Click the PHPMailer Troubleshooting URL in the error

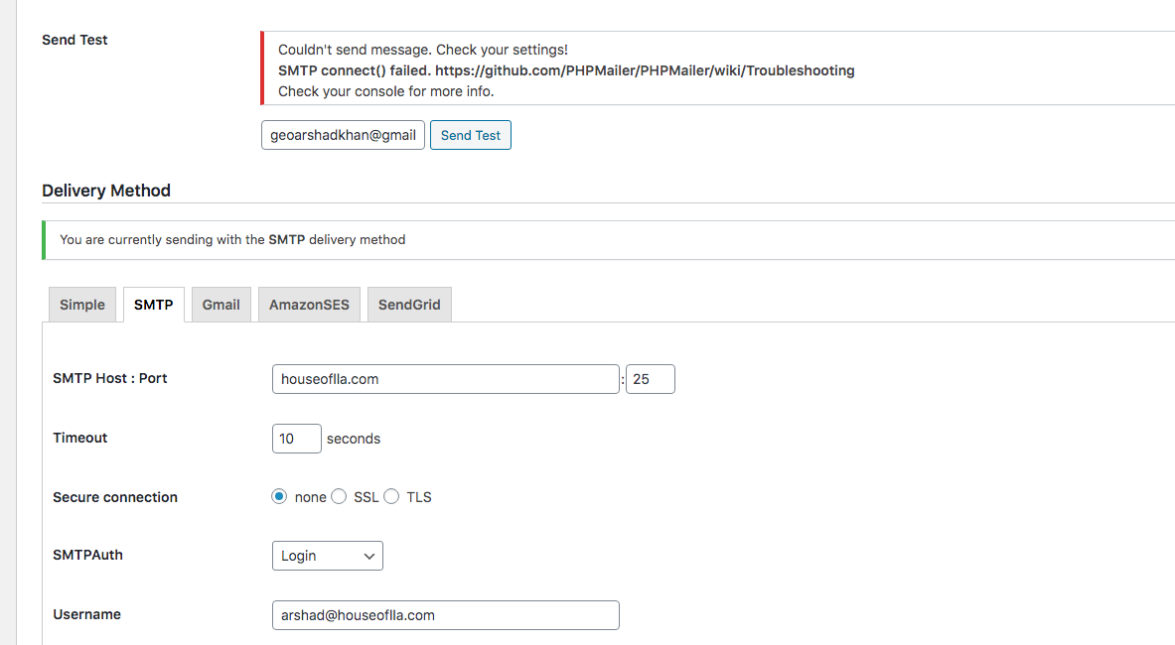(644, 70)
